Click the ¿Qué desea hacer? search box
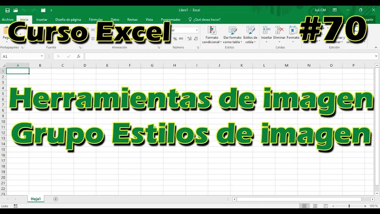 pos(205,20)
